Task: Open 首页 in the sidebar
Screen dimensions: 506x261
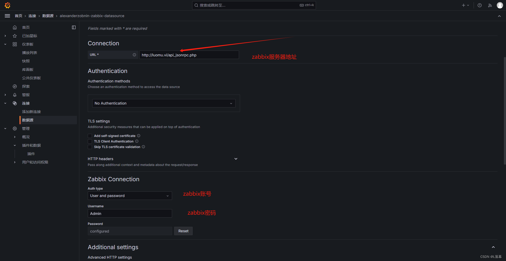Action: pyautogui.click(x=26, y=27)
